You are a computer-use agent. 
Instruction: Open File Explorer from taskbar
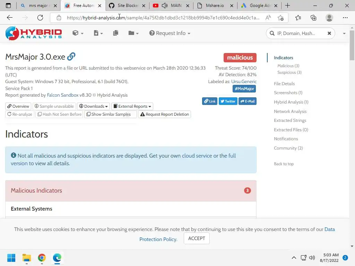[x=26, y=258]
